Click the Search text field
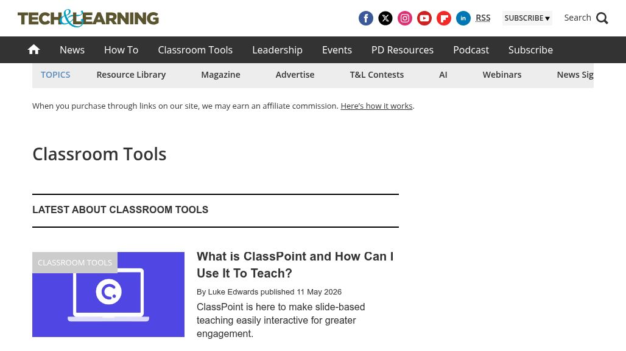 pyautogui.click(x=578, y=18)
